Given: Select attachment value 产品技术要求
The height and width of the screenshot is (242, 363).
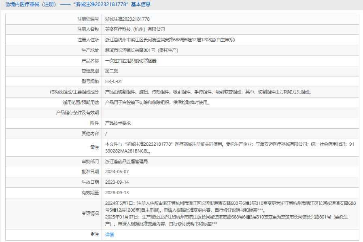Looking at the screenshot, I should pos(118,123).
